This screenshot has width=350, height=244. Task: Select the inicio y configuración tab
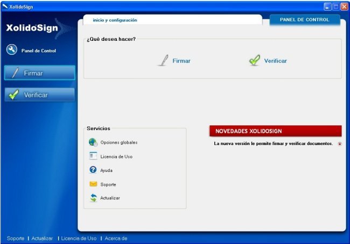[172, 20]
